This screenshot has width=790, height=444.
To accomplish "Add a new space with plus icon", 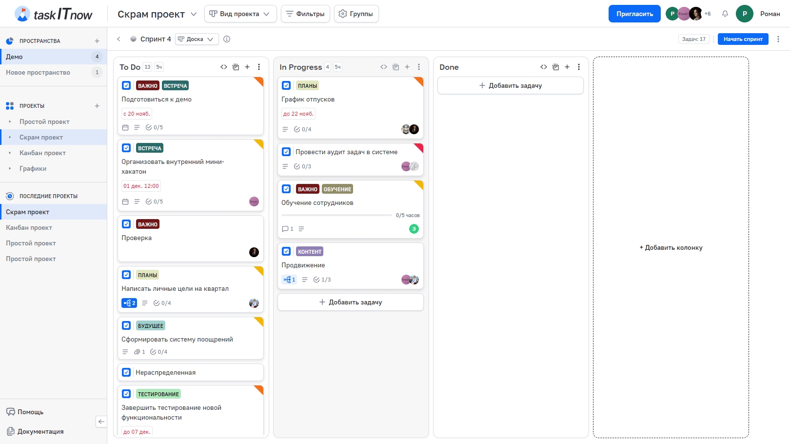I will pyautogui.click(x=97, y=41).
